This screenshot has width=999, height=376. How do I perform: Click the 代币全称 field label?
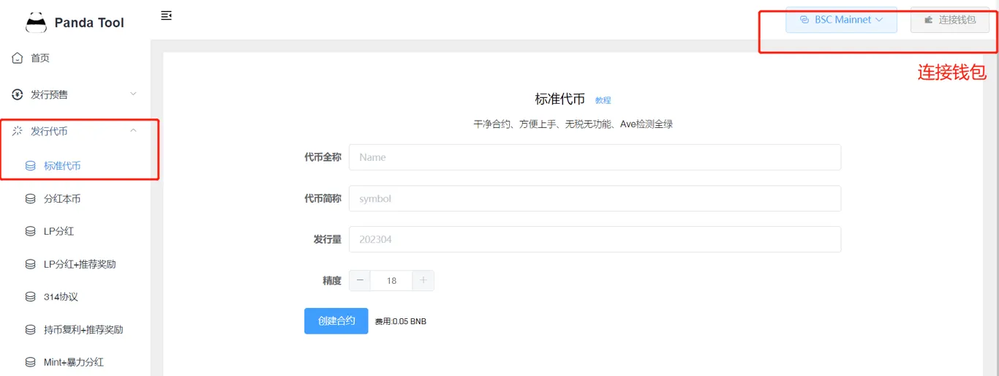click(323, 157)
